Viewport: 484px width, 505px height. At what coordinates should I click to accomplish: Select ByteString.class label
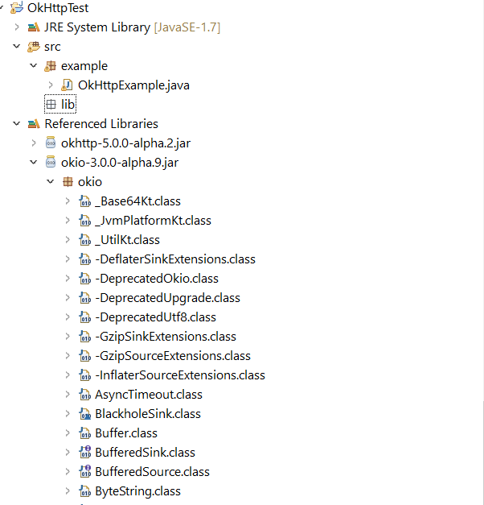(x=138, y=491)
